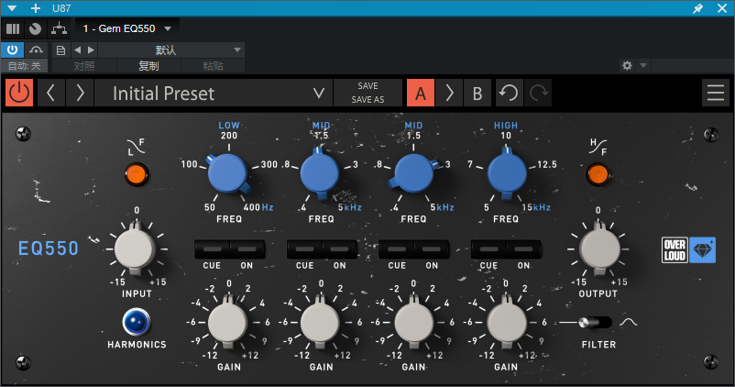The width and height of the screenshot is (735, 387).
Task: Select comparison slot A
Action: pos(421,93)
